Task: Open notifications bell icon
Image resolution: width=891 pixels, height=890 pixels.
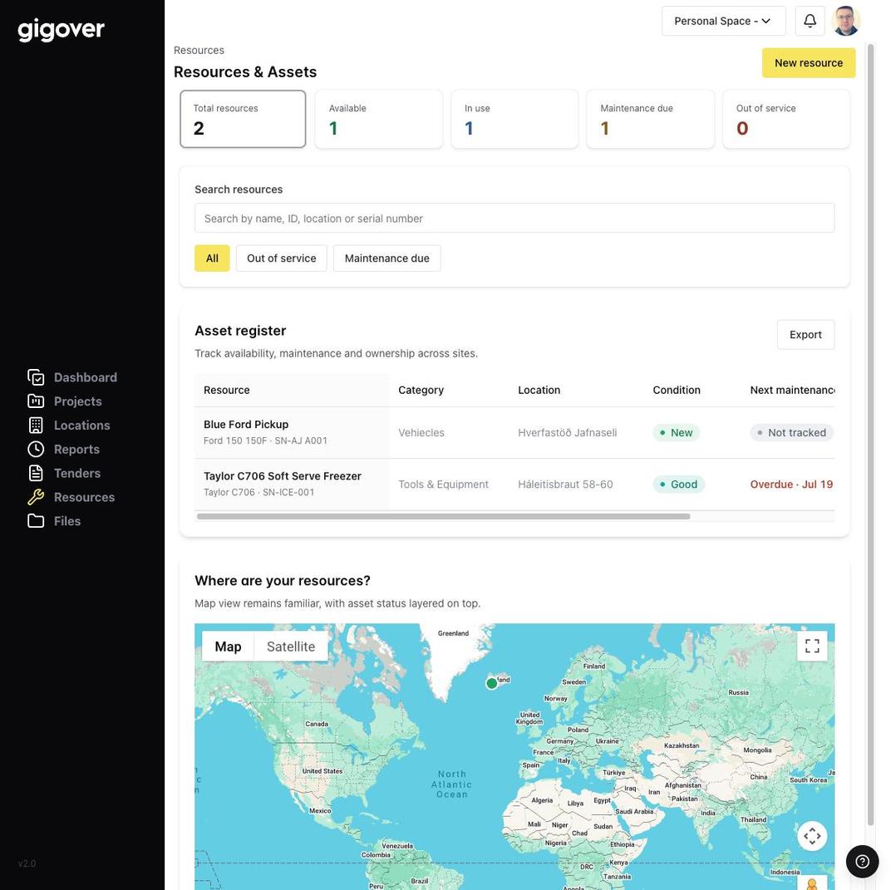Action: tap(810, 21)
